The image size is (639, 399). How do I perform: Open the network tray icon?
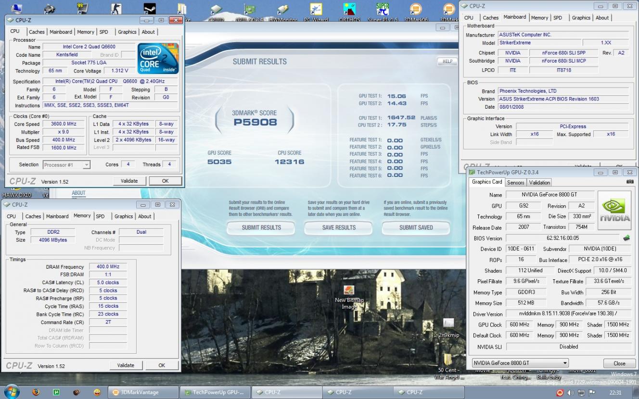pos(581,393)
